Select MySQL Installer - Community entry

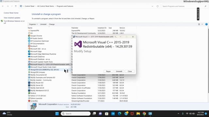coord(41,80)
